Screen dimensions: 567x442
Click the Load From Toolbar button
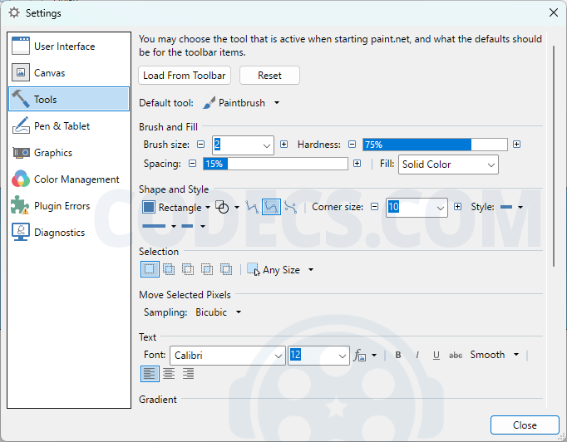185,75
